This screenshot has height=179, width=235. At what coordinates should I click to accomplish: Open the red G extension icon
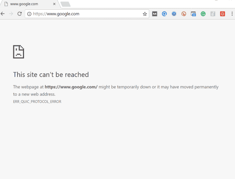point(222,14)
